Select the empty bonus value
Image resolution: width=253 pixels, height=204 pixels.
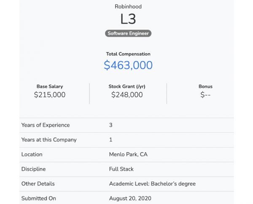tap(205, 95)
